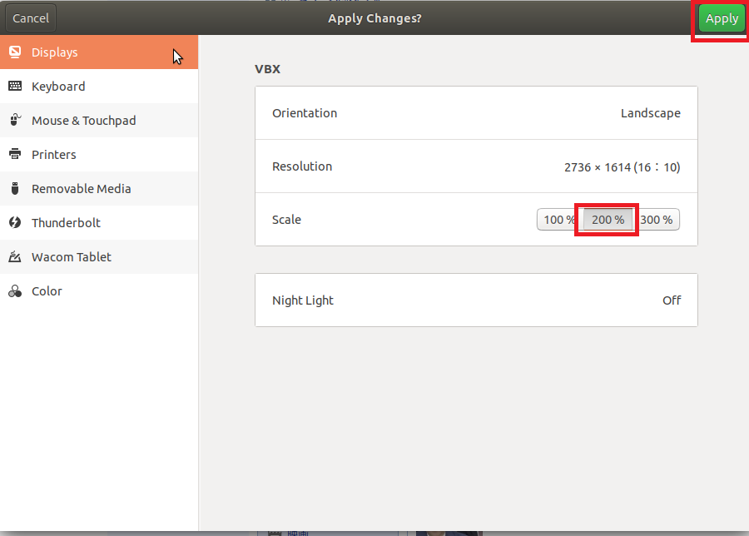Select Wacom Tablet from the sidebar
This screenshot has height=536, width=749.
coord(72,257)
